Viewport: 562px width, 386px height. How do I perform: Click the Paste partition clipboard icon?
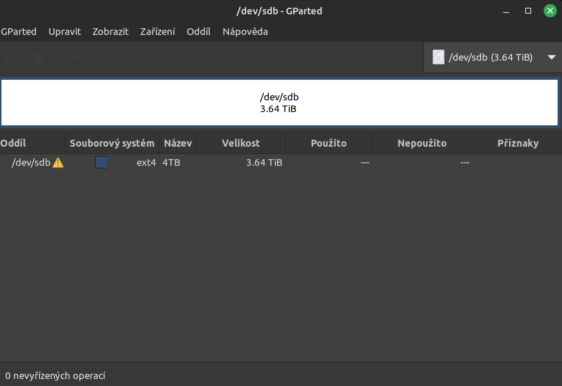coord(138,57)
